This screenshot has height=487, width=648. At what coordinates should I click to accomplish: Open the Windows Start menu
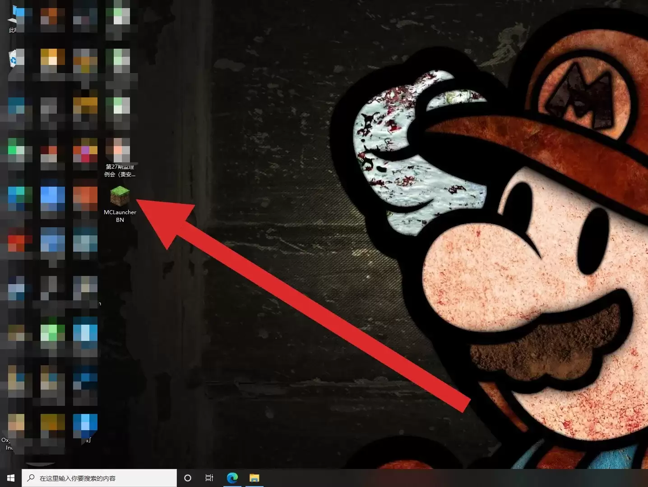click(11, 478)
